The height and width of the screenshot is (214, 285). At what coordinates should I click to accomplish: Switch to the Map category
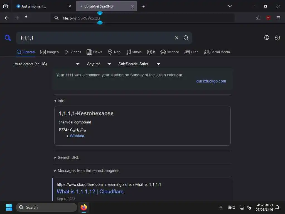coord(114,52)
